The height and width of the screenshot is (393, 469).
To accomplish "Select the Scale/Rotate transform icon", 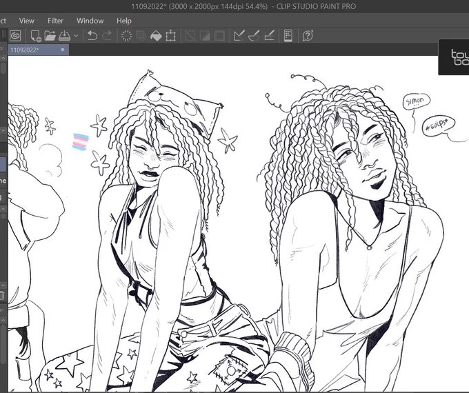I will tap(170, 36).
